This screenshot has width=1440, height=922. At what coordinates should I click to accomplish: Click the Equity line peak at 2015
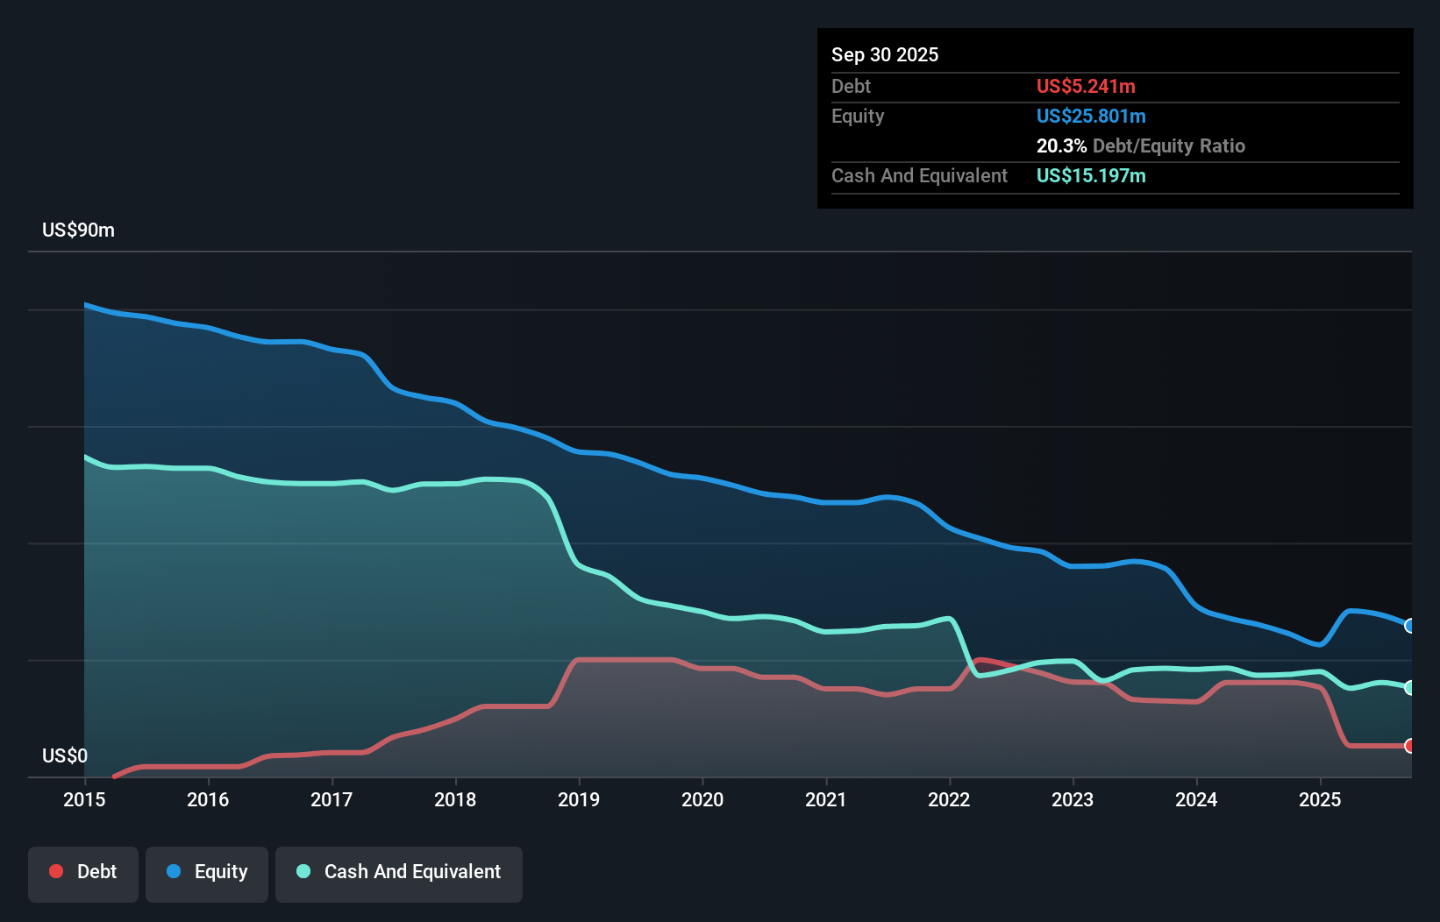point(85,303)
